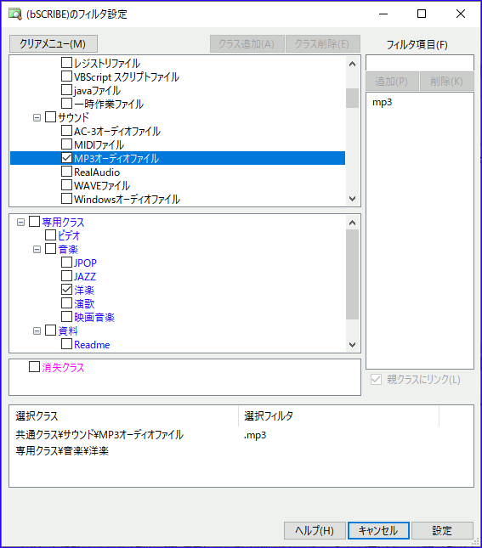This screenshot has height=548, width=482.
Task: Check the Windowsオーディオファイル checkbox
Action: 66,199
